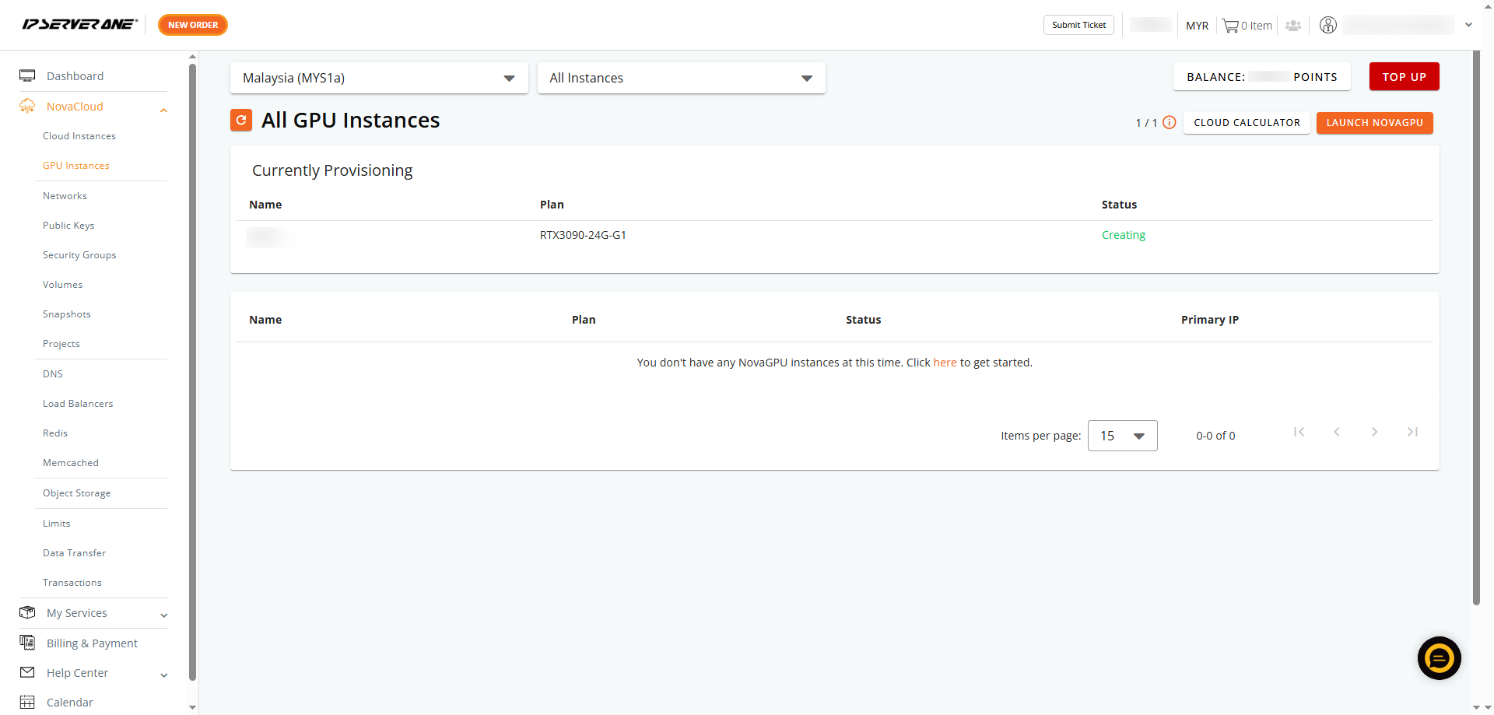Open the shopping cart
Image resolution: width=1494 pixels, height=715 pixels.
(x=1247, y=26)
